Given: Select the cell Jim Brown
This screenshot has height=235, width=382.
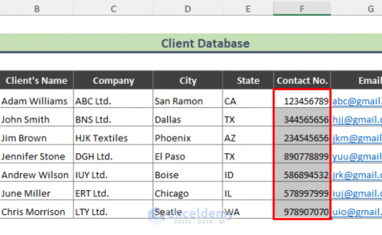Looking at the screenshot, I should [36, 136].
